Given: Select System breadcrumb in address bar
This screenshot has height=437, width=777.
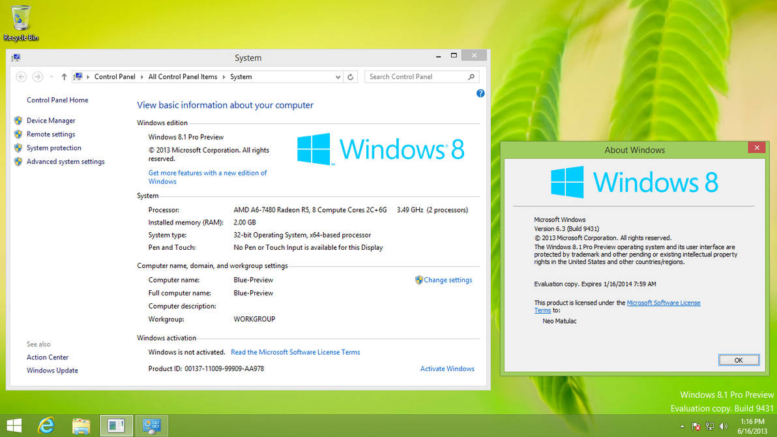Looking at the screenshot, I should tap(241, 77).
